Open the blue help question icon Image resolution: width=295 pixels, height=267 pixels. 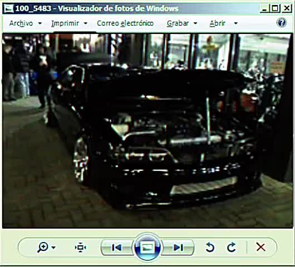click(x=282, y=23)
